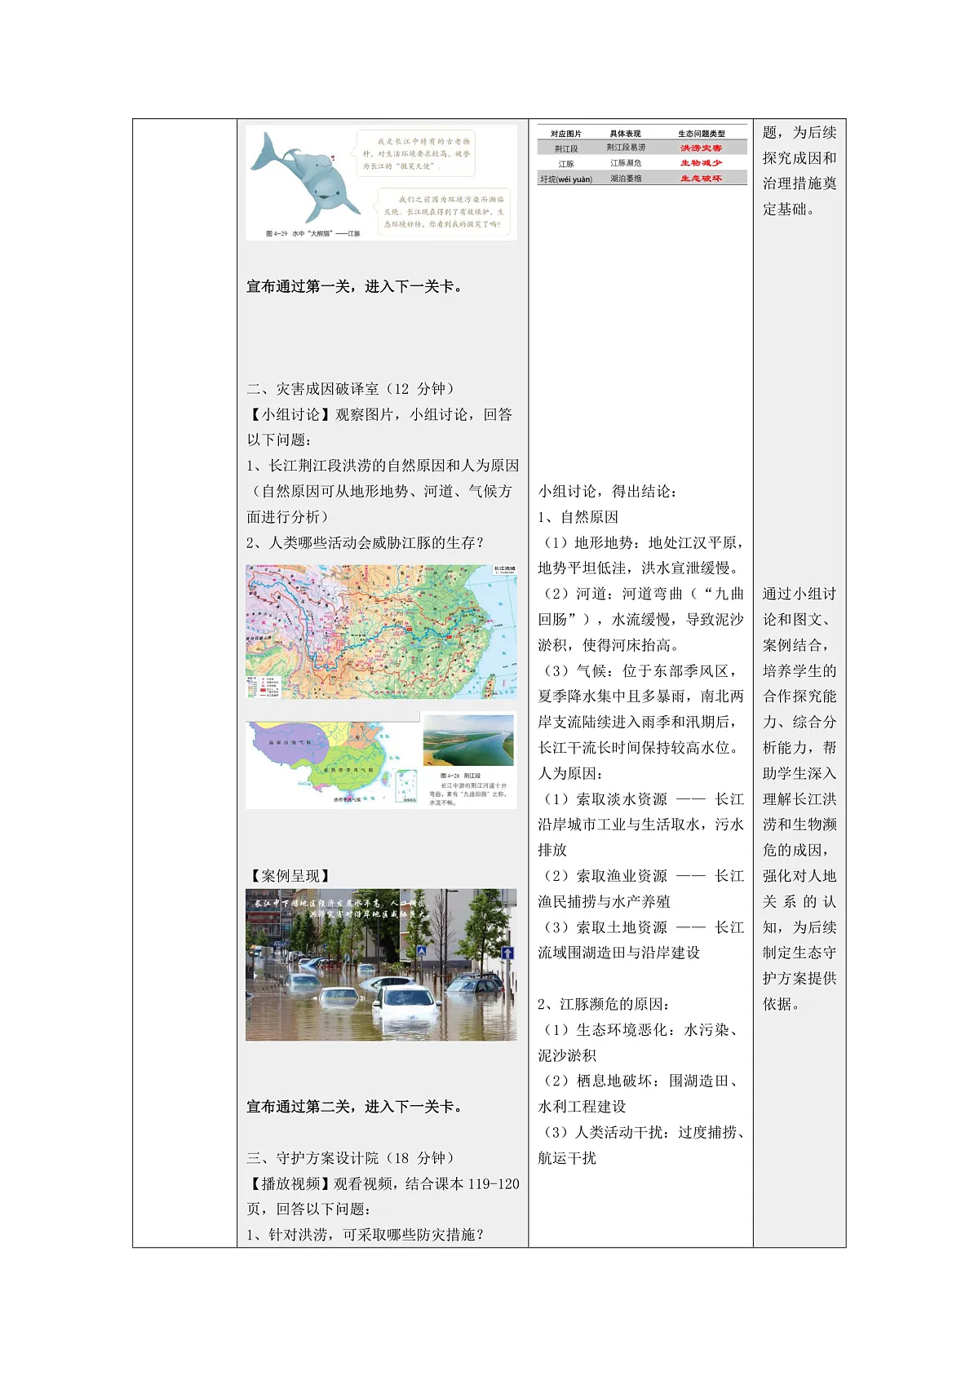Click table cell 湖泊萎缩

[626, 178]
